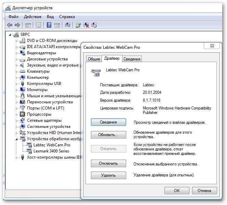
Task: Open the Справка menu
Action: (x=67, y=17)
